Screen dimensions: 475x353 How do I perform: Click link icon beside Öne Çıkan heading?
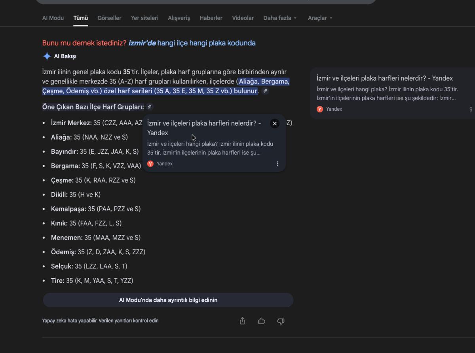[x=149, y=107]
